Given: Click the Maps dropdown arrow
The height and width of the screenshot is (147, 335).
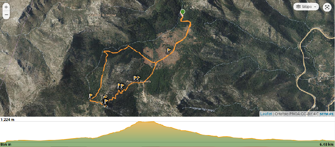Looking at the screenshot, I should pyautogui.click(x=315, y=7).
